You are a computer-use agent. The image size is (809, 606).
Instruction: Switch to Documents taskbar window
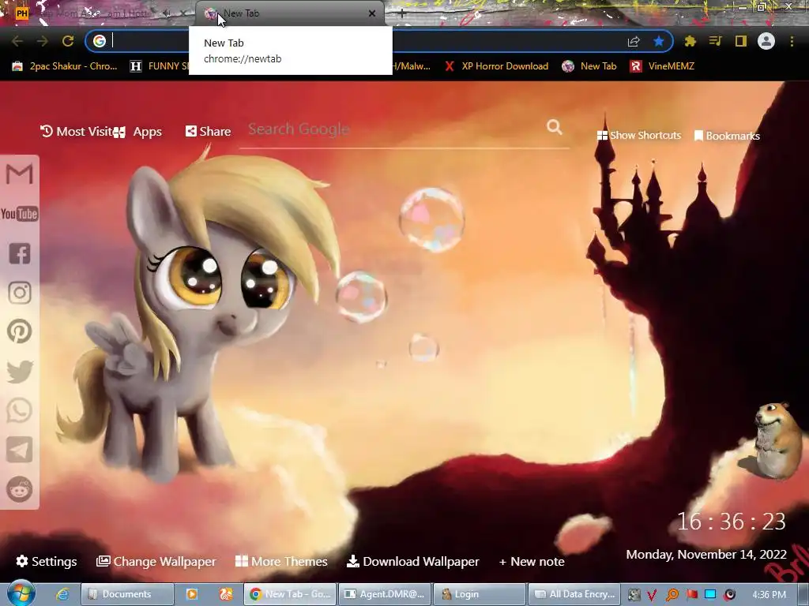coord(127,594)
